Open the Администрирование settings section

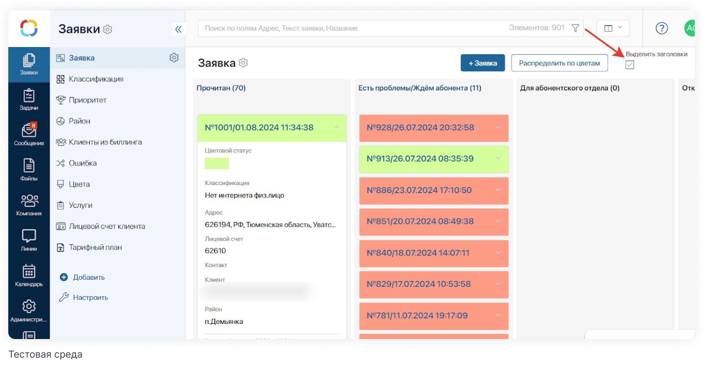[x=29, y=311]
